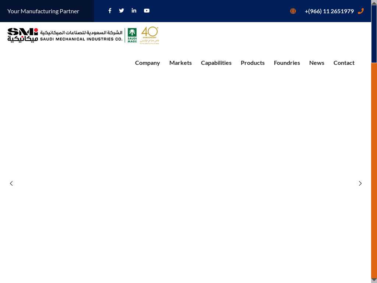Click the orange globe language icon

293,11
